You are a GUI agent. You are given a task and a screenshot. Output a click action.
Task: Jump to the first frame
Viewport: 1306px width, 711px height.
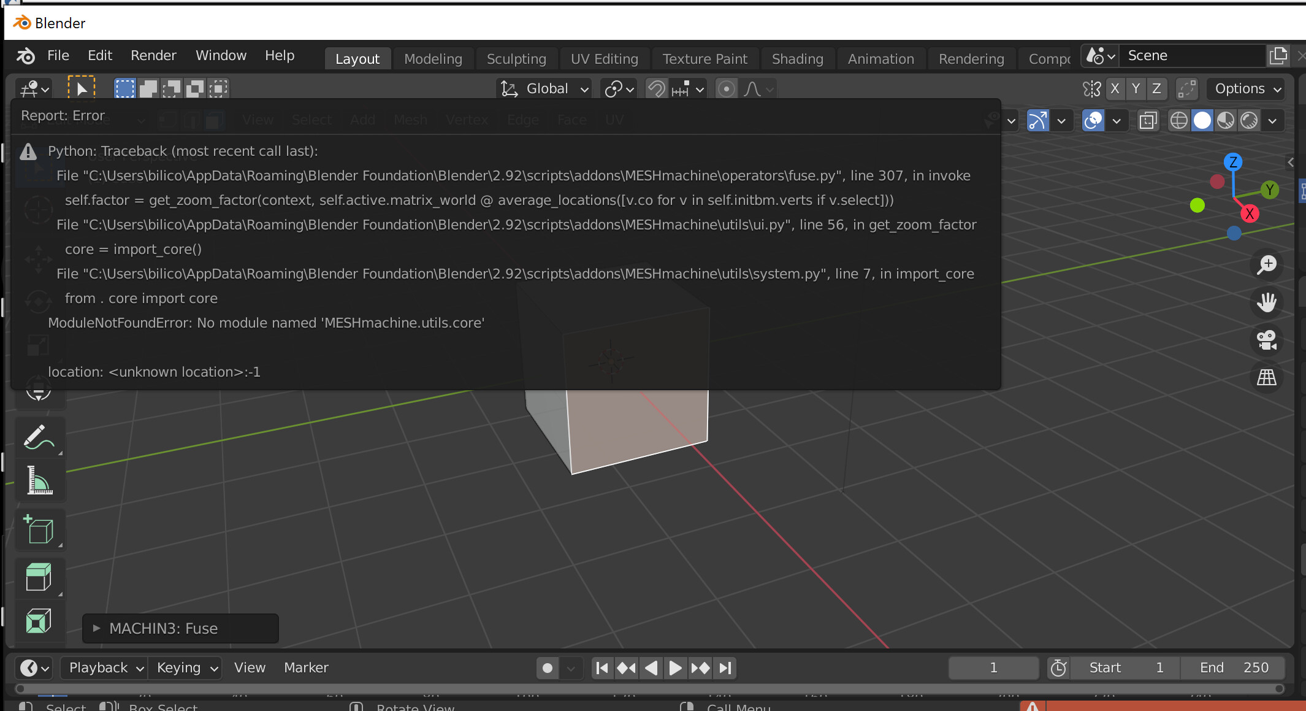[602, 667]
